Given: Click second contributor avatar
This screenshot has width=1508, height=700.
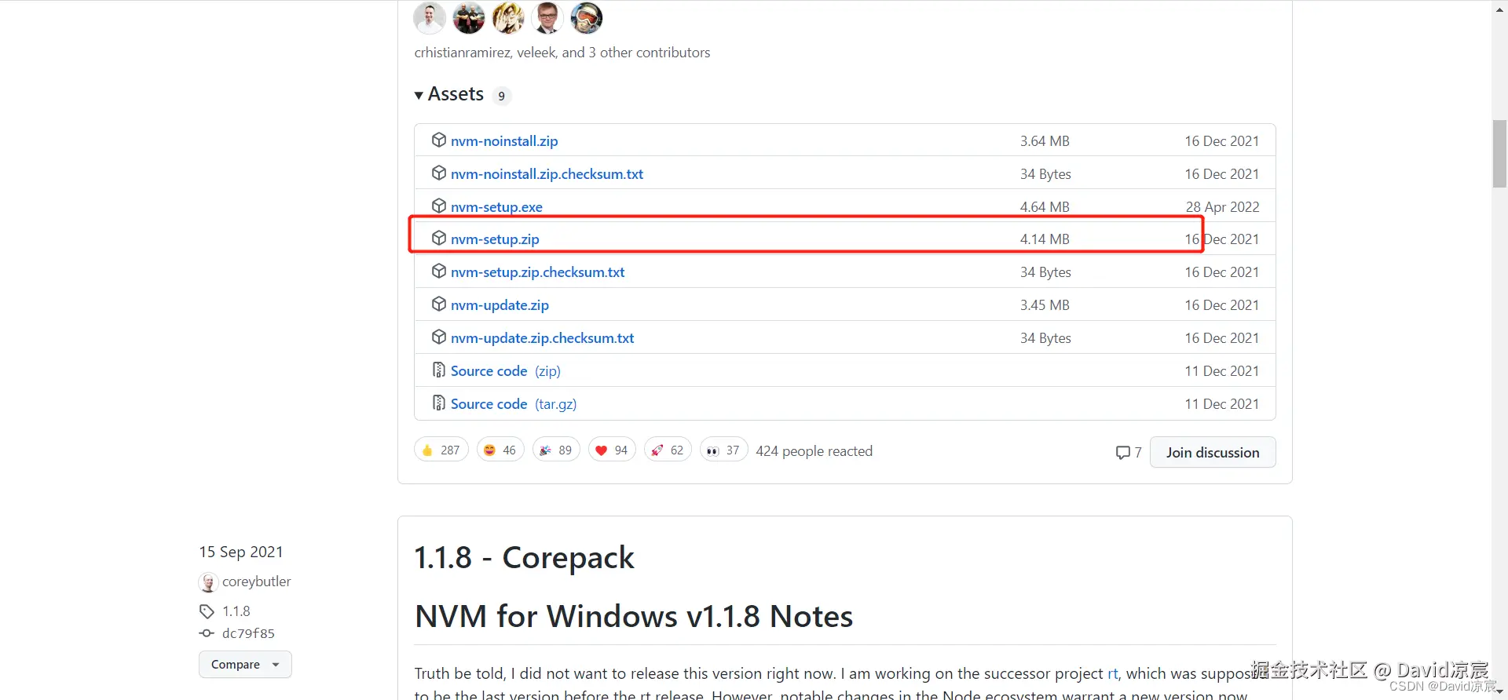Looking at the screenshot, I should (469, 17).
